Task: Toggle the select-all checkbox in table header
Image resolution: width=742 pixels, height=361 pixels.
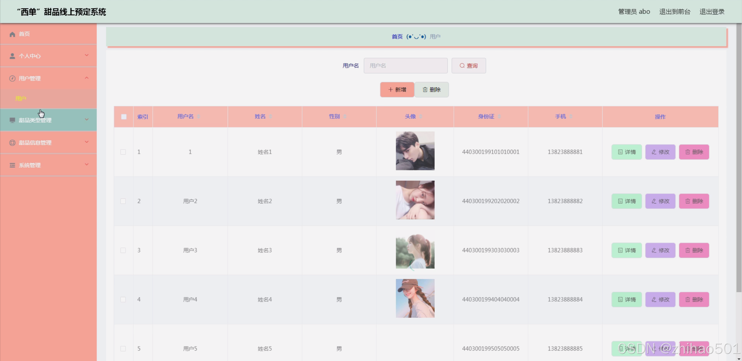Action: 124,117
